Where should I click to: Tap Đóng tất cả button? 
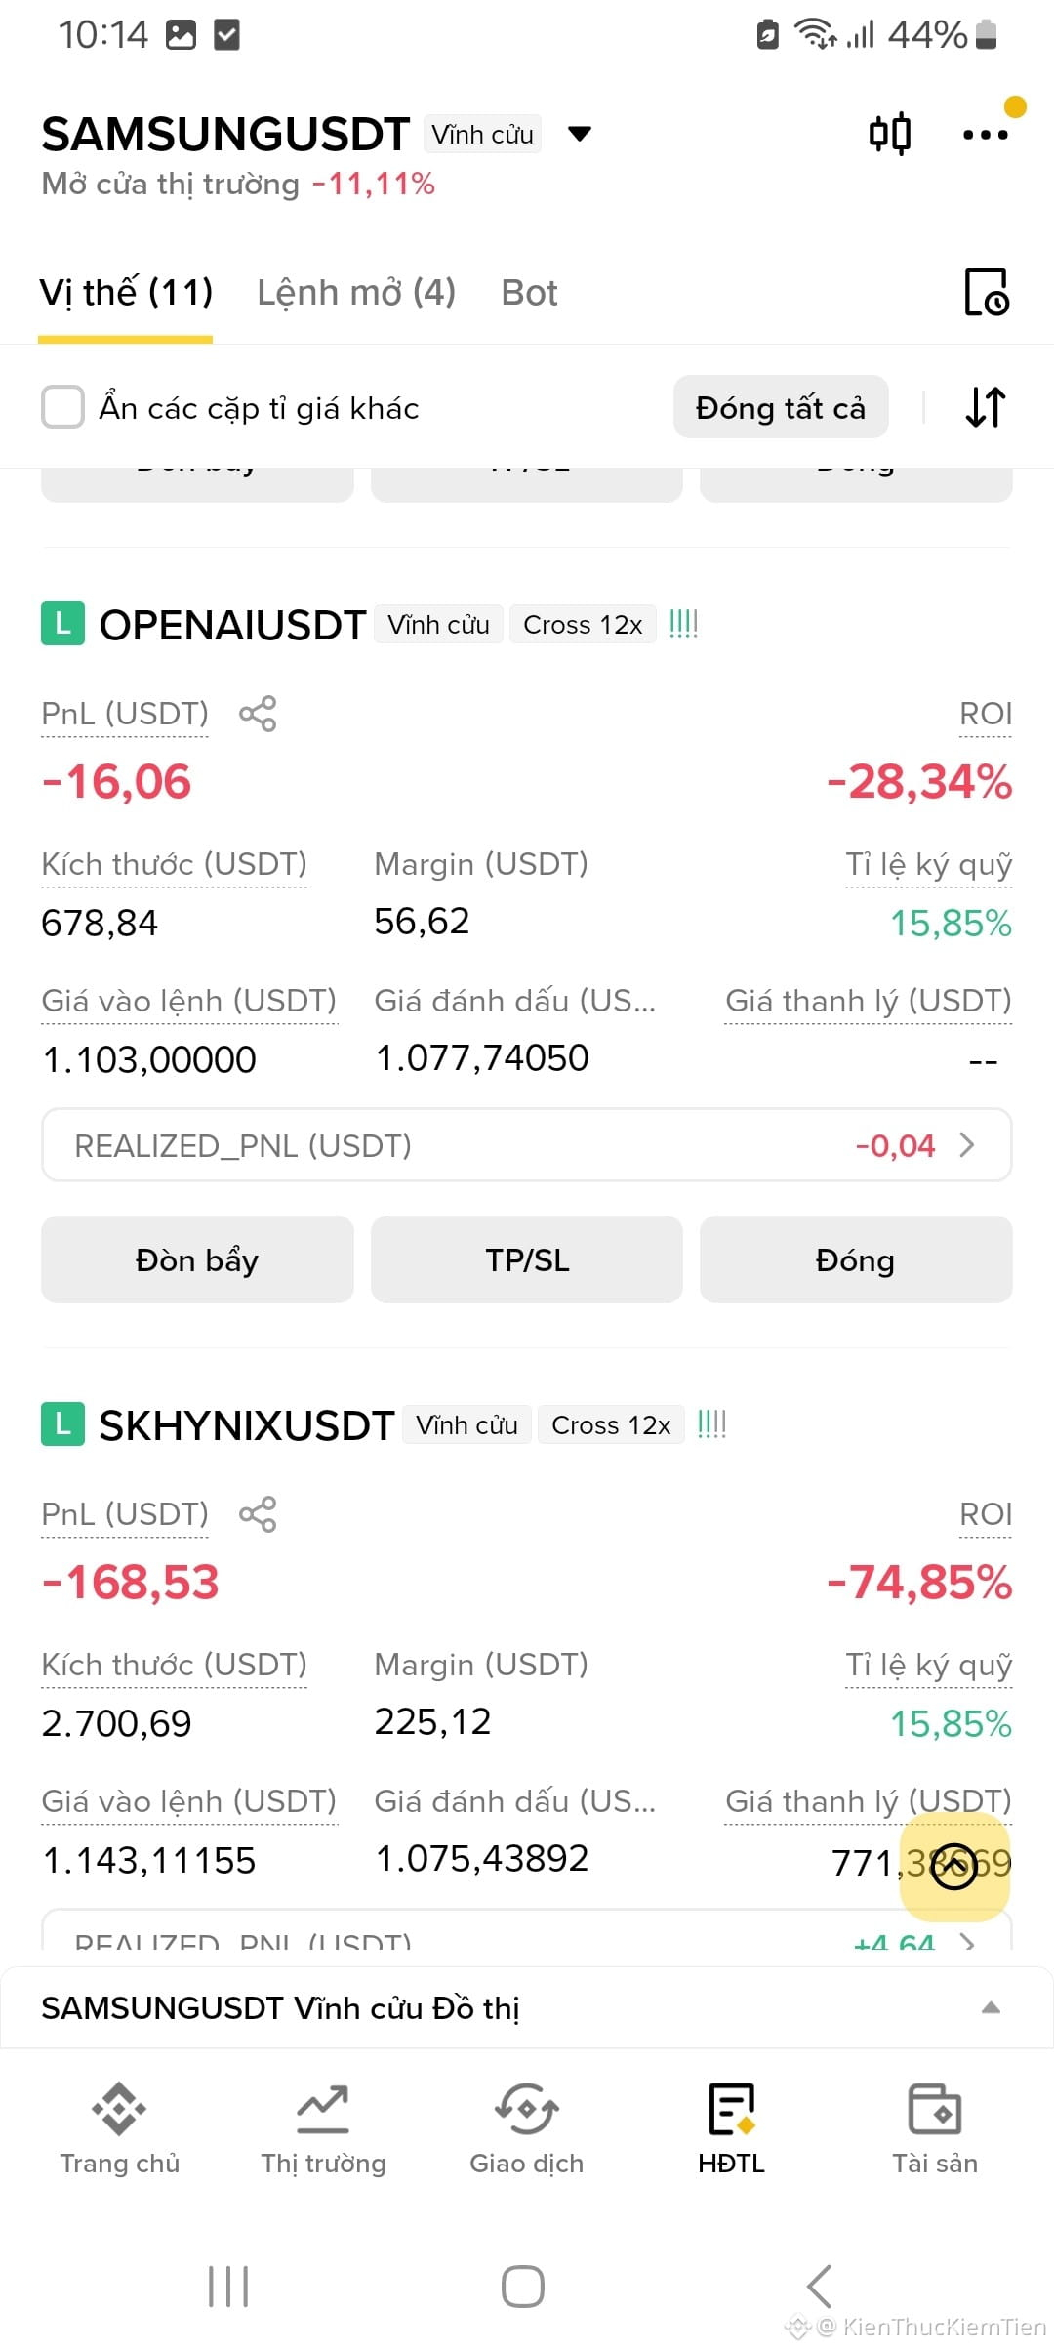tap(781, 407)
